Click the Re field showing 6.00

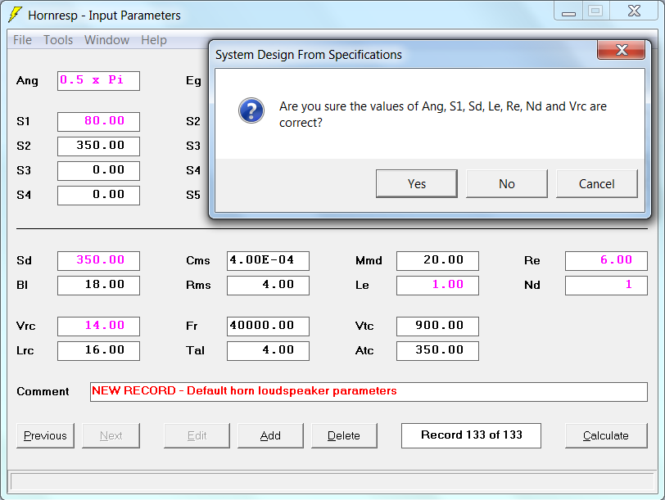607,260
